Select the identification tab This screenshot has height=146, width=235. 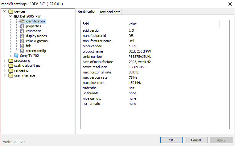tap(87, 11)
